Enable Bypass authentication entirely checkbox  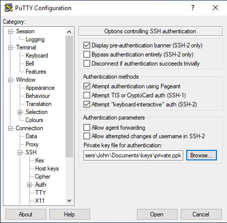click(87, 54)
